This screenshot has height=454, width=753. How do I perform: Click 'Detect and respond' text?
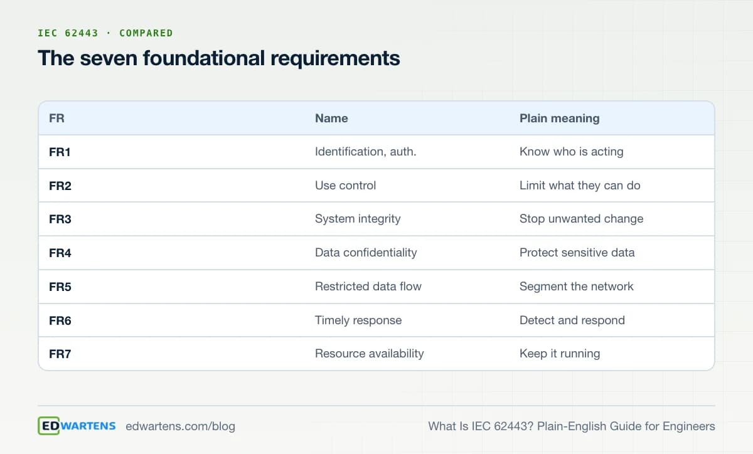[x=572, y=320]
